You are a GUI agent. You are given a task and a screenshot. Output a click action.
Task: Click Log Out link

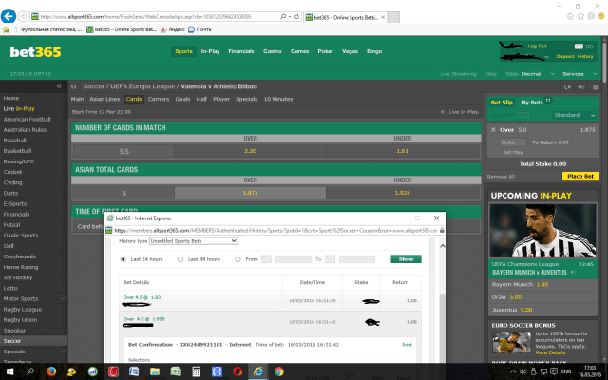[x=537, y=47]
